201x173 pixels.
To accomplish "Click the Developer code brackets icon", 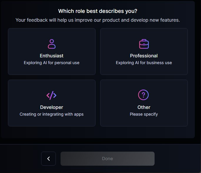I will click(51, 95).
